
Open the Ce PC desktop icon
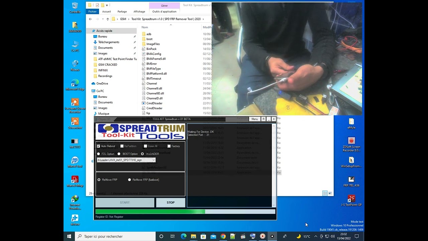[x=75, y=46]
